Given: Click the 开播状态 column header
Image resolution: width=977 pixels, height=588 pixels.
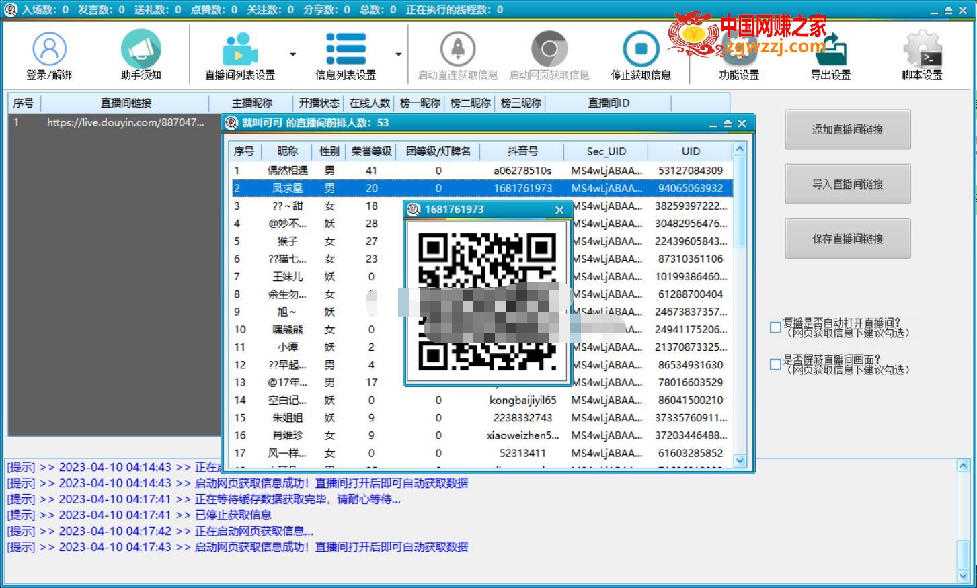Looking at the screenshot, I should [319, 103].
